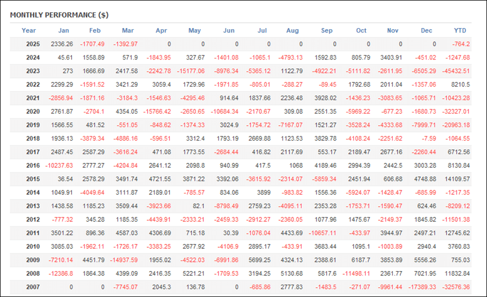Viewport: 487px width, 297px height.
Task: Click 2020 April value -15766.42
Action: click(x=157, y=111)
